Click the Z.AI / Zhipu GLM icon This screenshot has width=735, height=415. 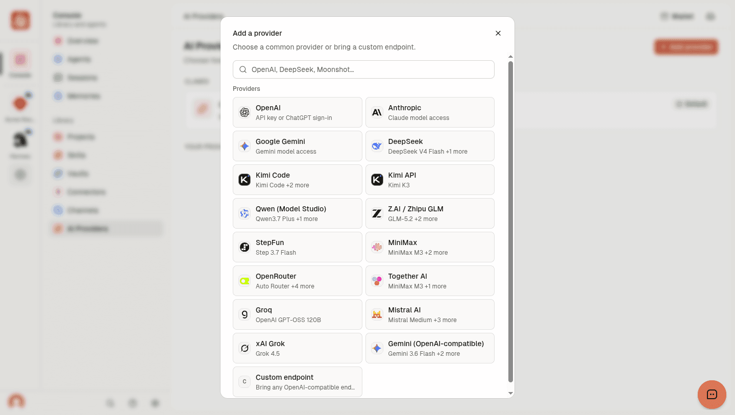pyautogui.click(x=377, y=213)
